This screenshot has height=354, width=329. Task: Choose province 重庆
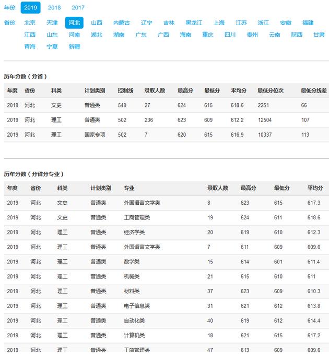point(208,35)
